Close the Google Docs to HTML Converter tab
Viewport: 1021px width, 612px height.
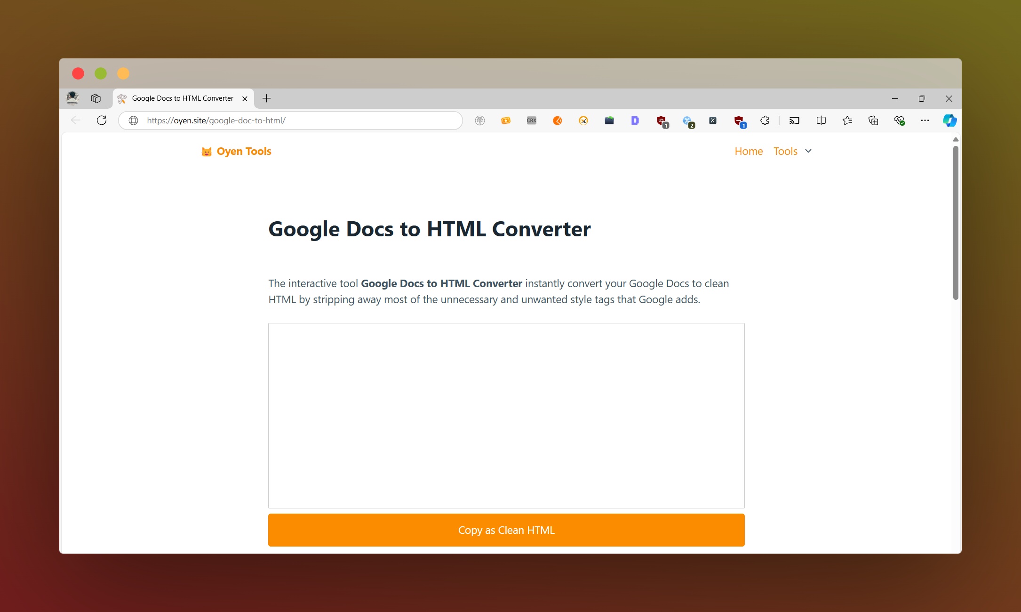245,98
